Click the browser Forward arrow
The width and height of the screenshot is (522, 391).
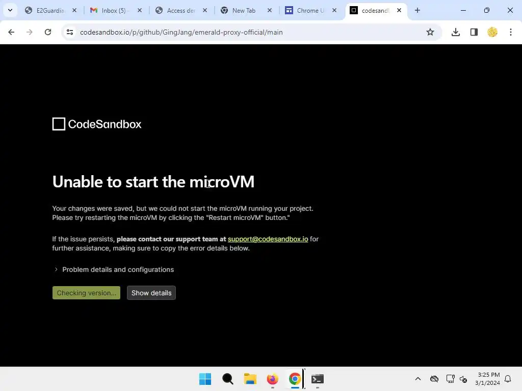click(30, 32)
